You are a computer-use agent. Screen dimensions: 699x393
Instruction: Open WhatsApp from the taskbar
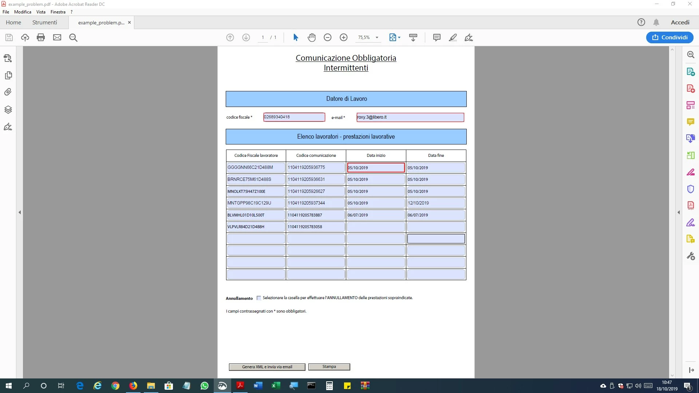(x=205, y=386)
